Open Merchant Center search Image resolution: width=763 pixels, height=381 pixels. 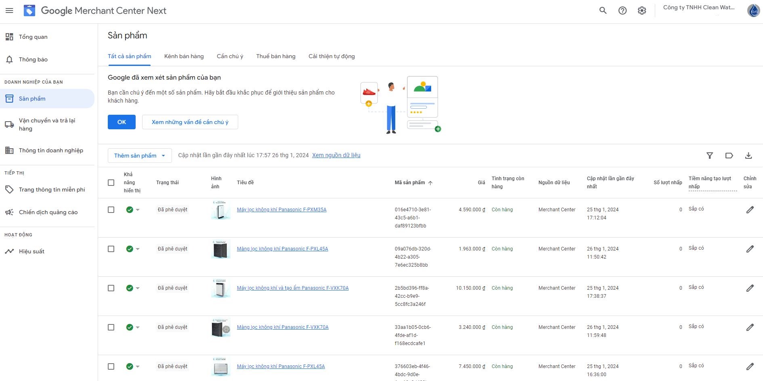click(603, 11)
